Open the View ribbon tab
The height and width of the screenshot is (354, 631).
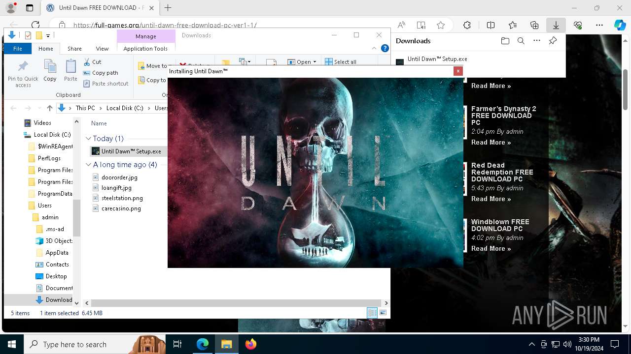102,49
